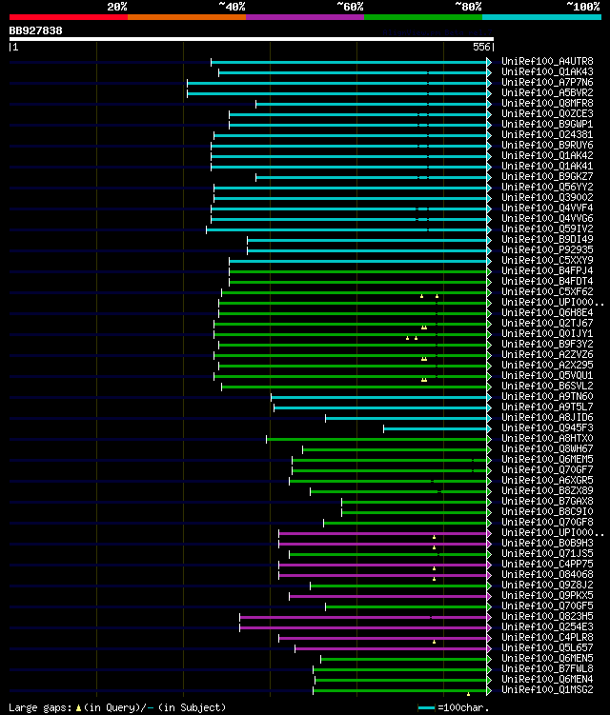Select the UniRef100_Q1MSG2 hit
This screenshot has width=610, height=715.
pos(547,690)
